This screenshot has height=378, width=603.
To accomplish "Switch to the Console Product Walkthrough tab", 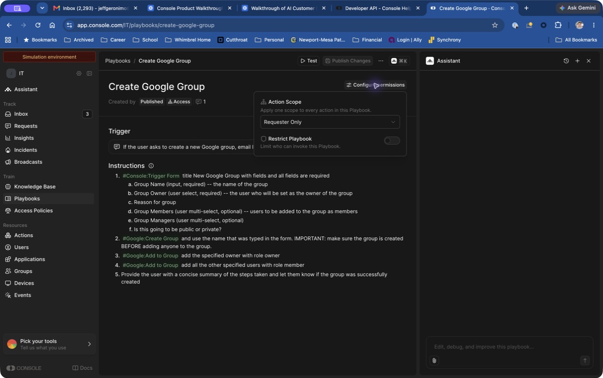I will tap(190, 8).
